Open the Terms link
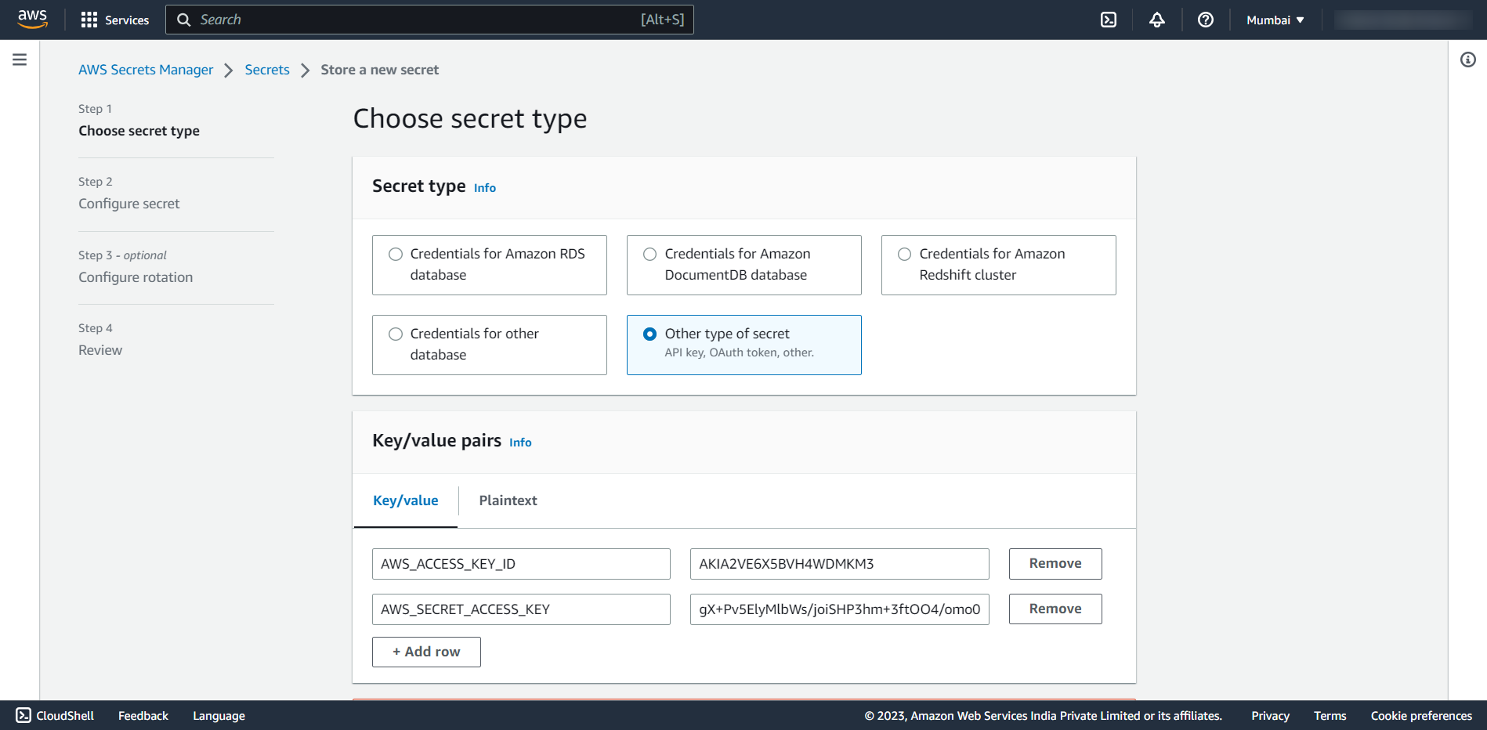1487x730 pixels. [1330, 715]
